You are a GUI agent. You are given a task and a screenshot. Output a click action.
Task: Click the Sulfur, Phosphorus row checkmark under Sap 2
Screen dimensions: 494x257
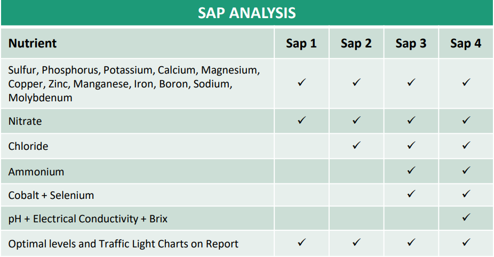click(356, 82)
